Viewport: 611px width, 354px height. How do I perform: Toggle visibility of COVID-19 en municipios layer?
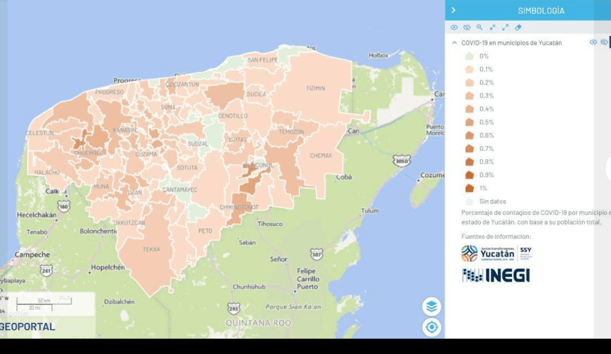[593, 42]
